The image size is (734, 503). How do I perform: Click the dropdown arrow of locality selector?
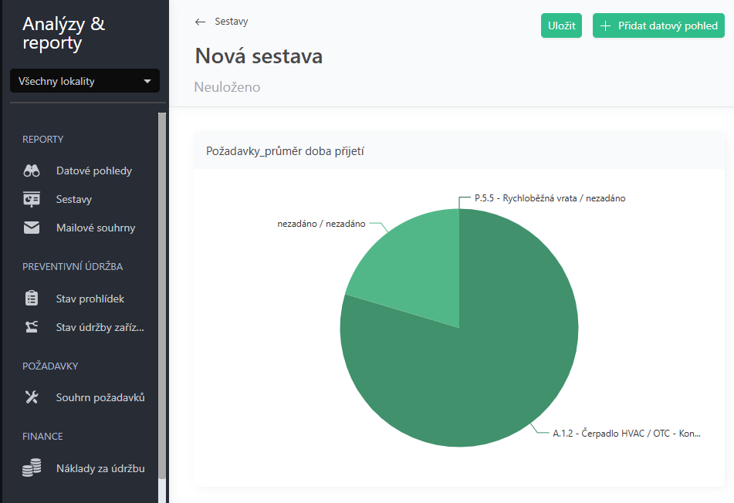tap(147, 82)
